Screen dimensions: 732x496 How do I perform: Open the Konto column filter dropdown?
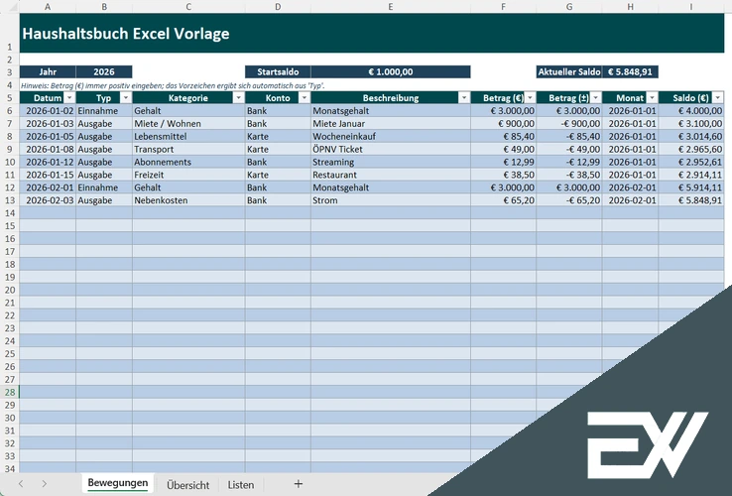click(x=304, y=97)
